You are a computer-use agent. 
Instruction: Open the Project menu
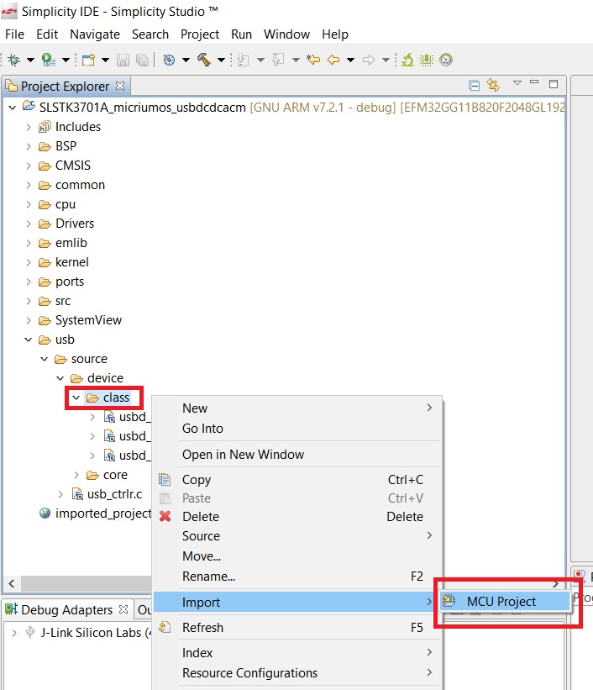tap(200, 34)
